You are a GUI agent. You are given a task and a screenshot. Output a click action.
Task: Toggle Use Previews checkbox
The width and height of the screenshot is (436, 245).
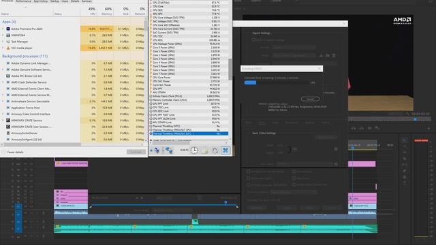294,171
